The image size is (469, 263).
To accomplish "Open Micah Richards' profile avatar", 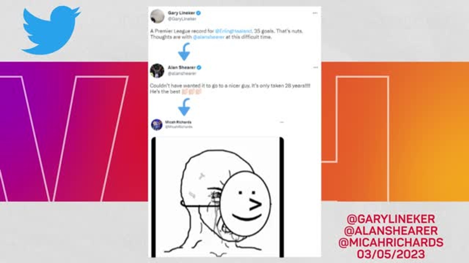I will pos(157,125).
